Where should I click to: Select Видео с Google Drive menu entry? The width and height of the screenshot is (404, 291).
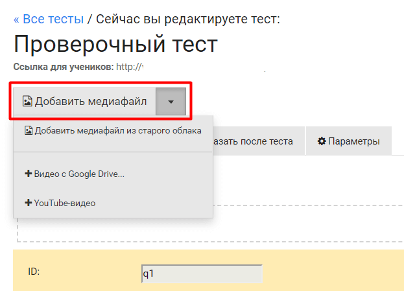click(x=78, y=174)
